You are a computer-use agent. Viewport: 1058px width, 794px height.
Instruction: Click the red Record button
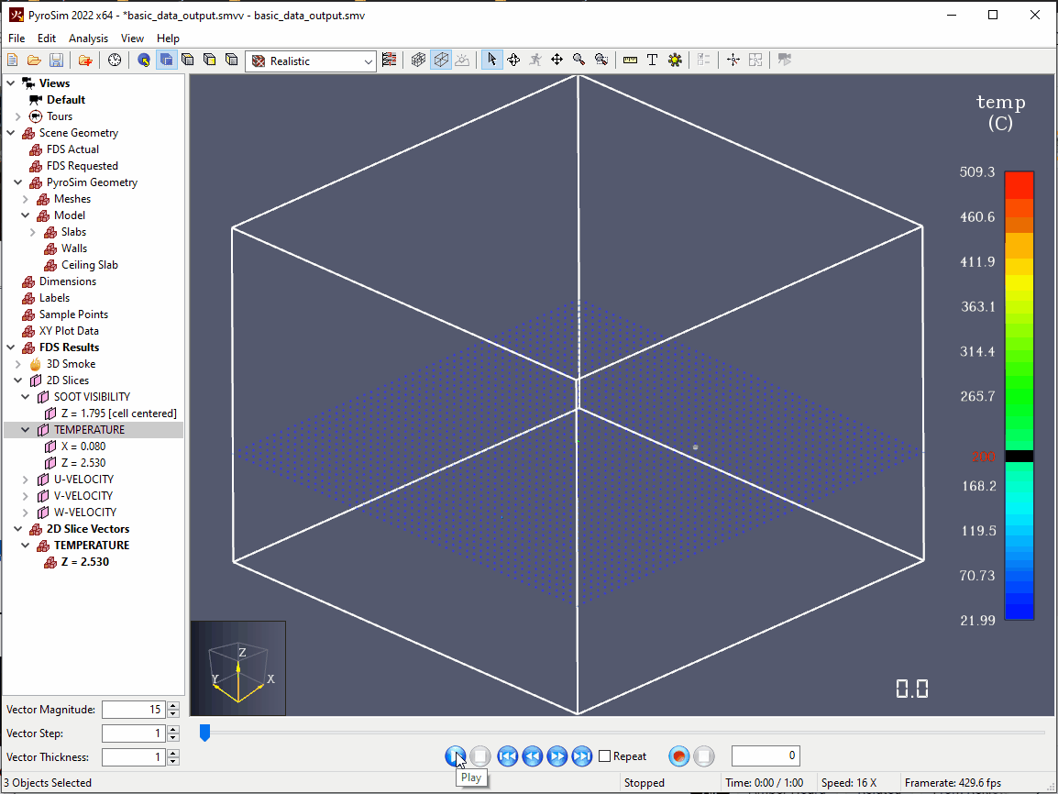coord(679,756)
